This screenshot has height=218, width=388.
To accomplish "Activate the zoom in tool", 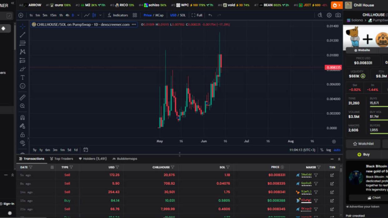I will [23, 106].
